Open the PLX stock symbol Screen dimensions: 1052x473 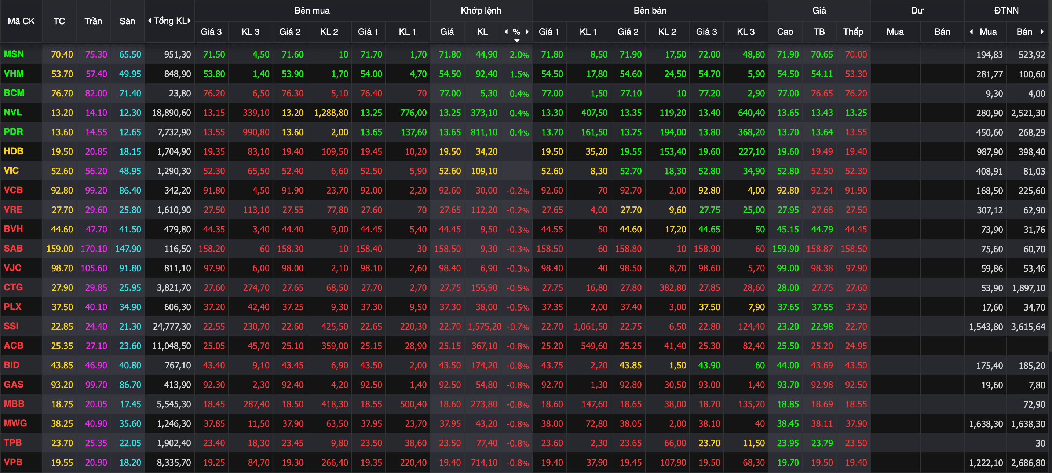click(13, 307)
